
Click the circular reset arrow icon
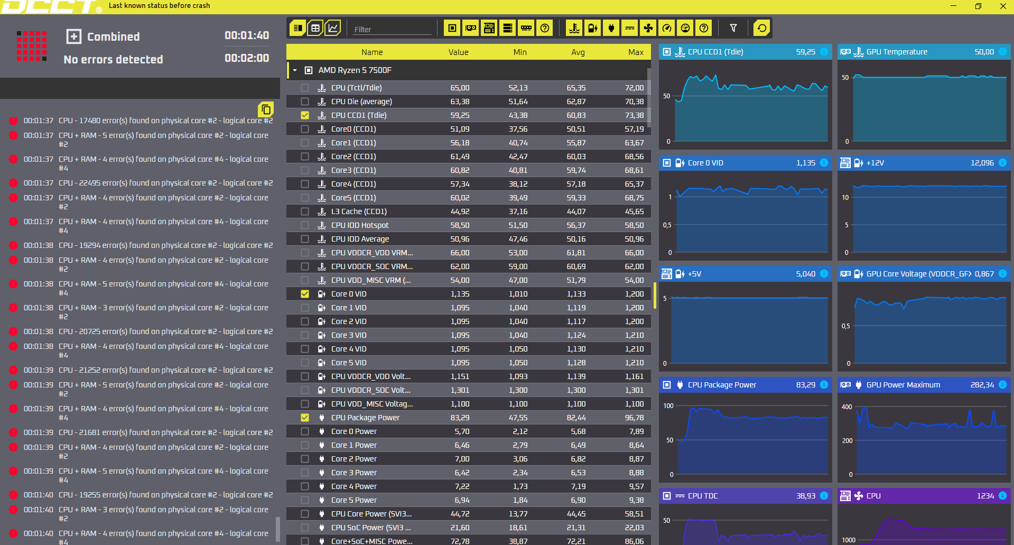pyautogui.click(x=762, y=28)
